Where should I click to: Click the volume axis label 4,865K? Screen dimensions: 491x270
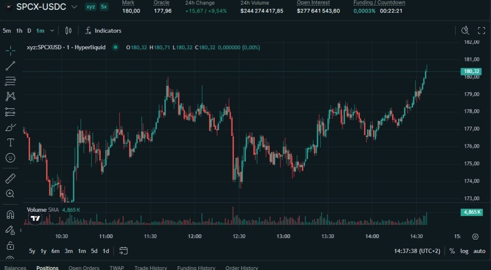coord(471,212)
